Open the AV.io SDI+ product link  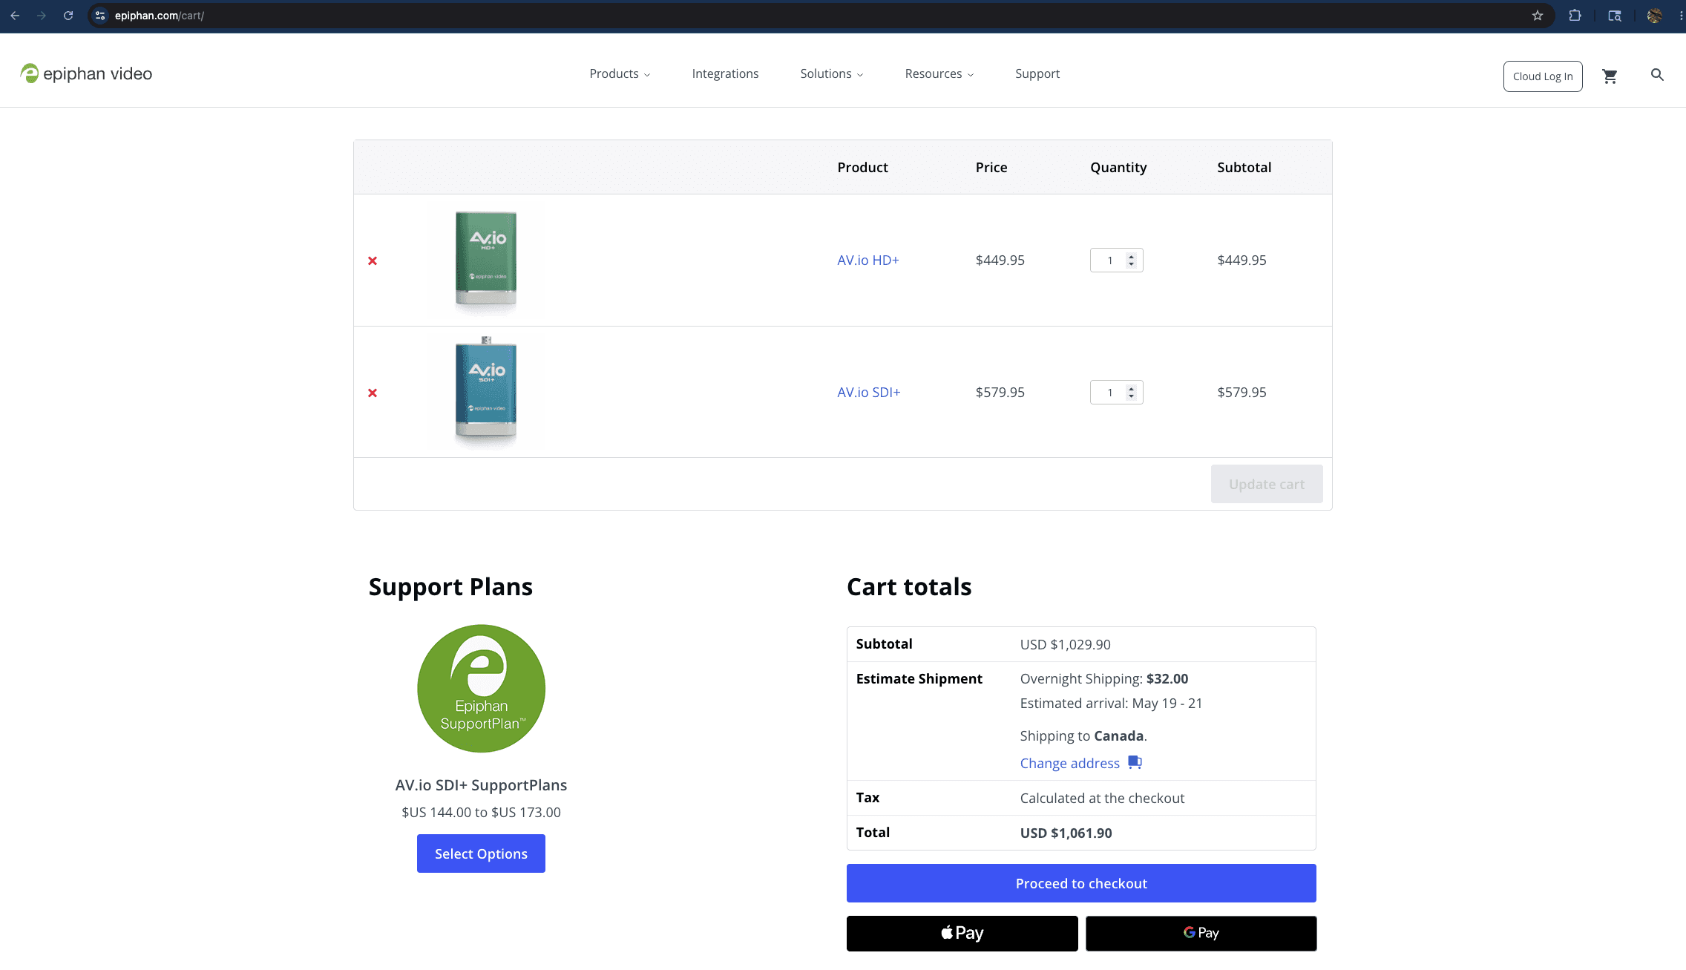869,392
